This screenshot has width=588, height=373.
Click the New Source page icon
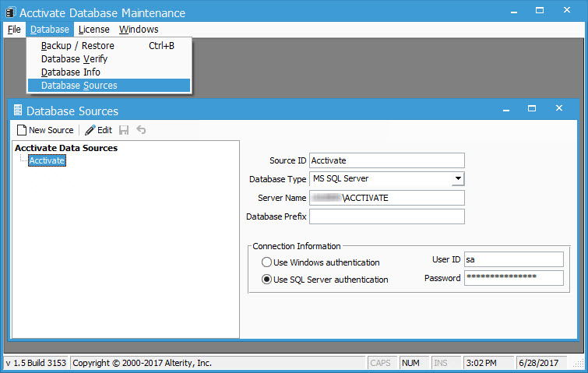pyautogui.click(x=22, y=130)
